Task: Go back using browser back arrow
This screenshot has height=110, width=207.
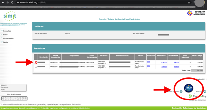Action: point(3,2)
